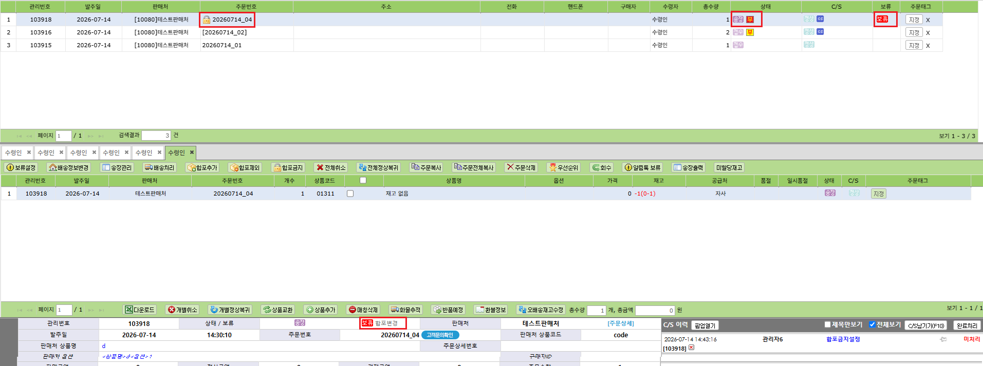Select order number [20260714_02] cell

(247, 32)
